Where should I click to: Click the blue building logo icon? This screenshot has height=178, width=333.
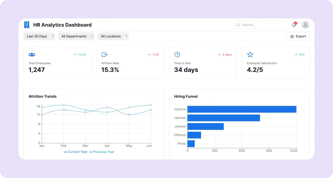27,25
